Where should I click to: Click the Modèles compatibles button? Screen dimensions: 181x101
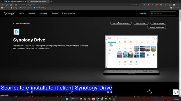click(157, 27)
